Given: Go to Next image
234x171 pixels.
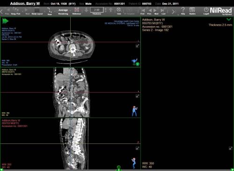Looking at the screenshot, I should (156, 11).
